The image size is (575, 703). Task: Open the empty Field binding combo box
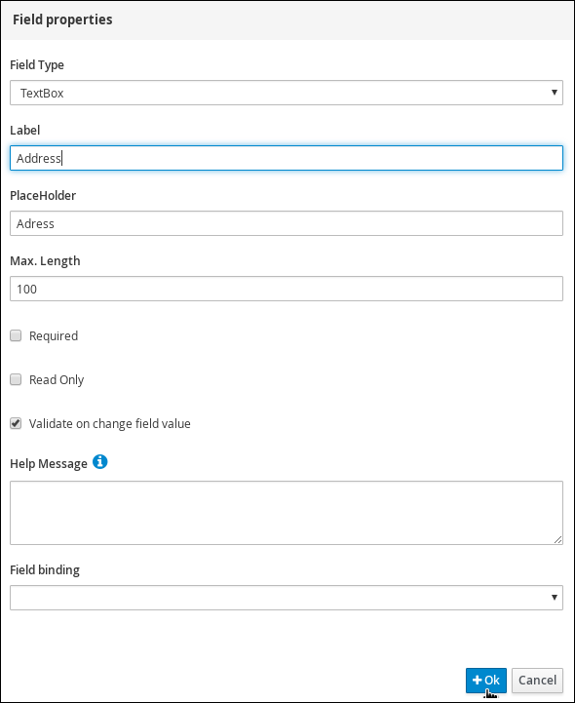point(287,598)
